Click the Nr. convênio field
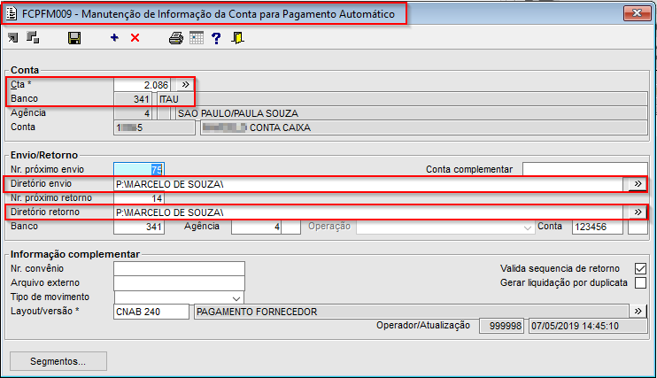The width and height of the screenshot is (657, 378). pos(179,268)
